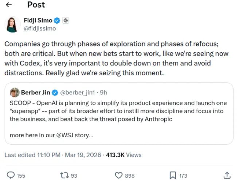Open the Fidji Simo display name link

38,21
